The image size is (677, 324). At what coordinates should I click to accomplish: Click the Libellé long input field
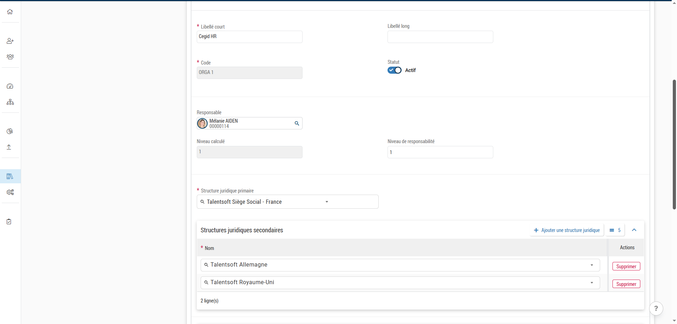440,37
